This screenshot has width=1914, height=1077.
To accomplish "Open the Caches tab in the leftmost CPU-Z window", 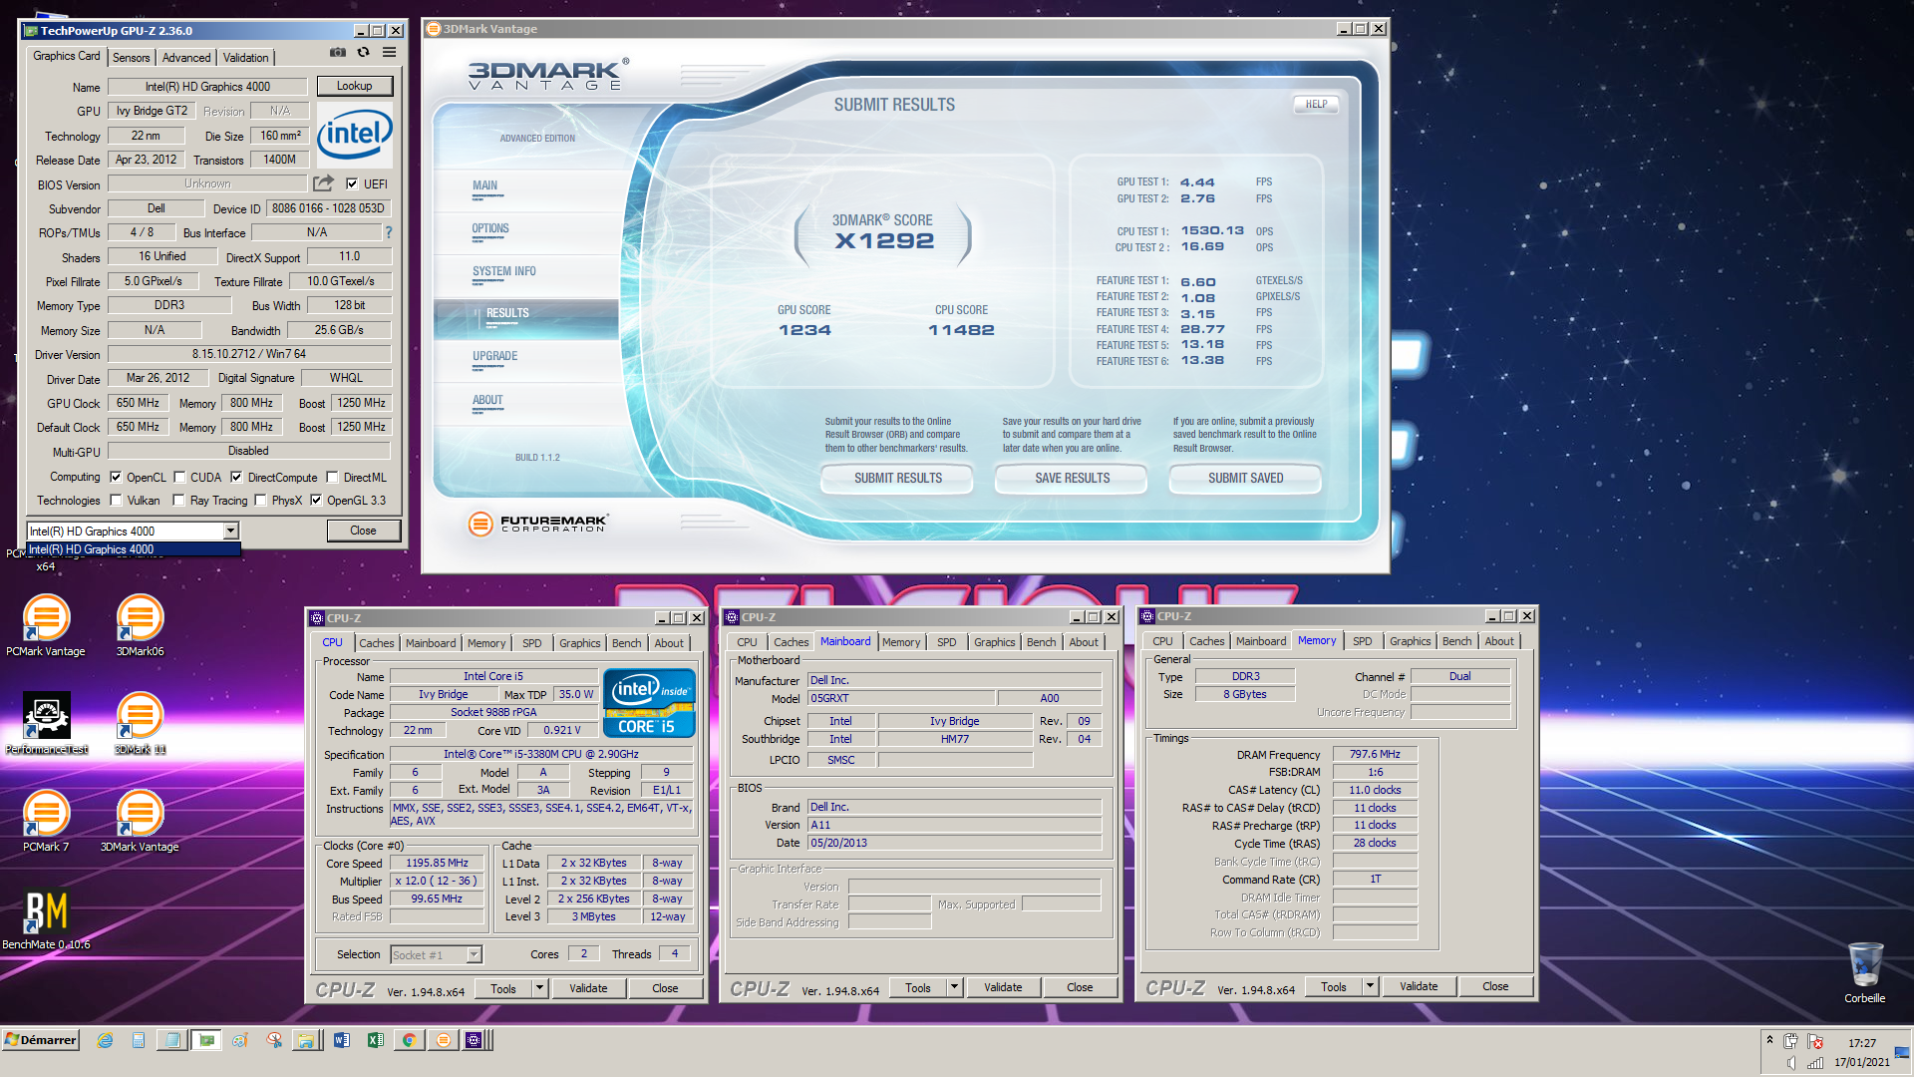I will pos(376,643).
